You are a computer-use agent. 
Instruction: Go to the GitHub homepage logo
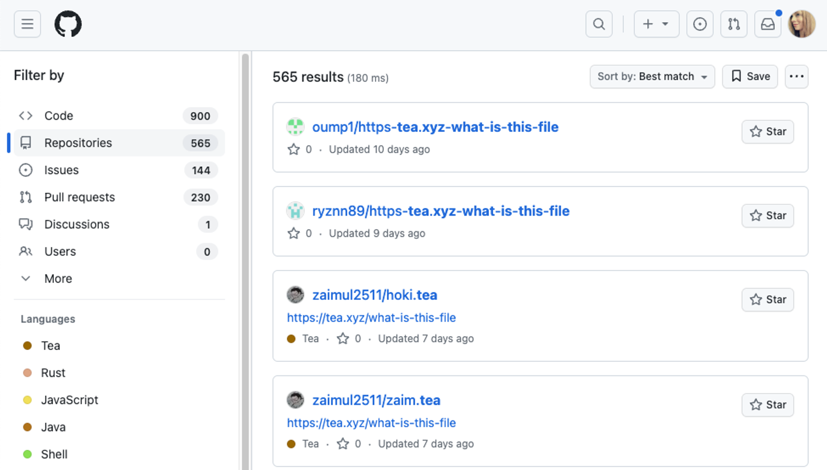pos(68,24)
